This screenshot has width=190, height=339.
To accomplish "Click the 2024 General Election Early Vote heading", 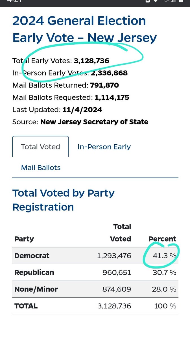I will [x=84, y=29].
